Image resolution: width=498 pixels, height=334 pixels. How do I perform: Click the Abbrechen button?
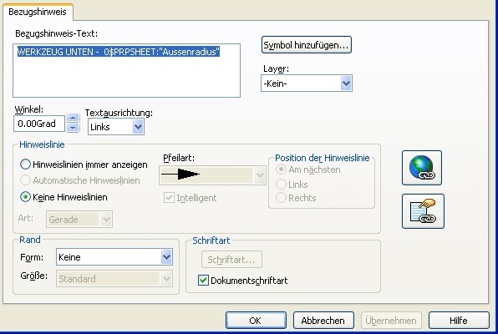(323, 321)
